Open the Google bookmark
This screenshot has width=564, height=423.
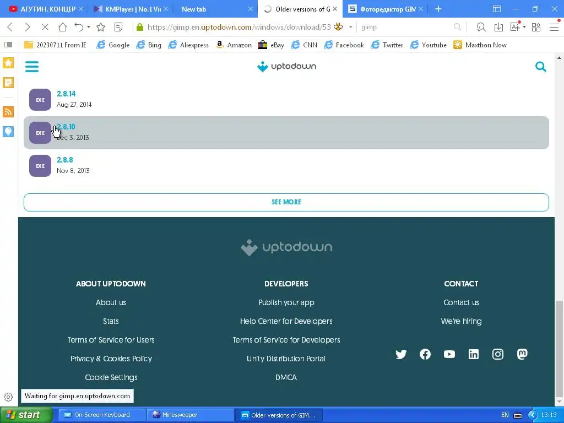pyautogui.click(x=113, y=45)
